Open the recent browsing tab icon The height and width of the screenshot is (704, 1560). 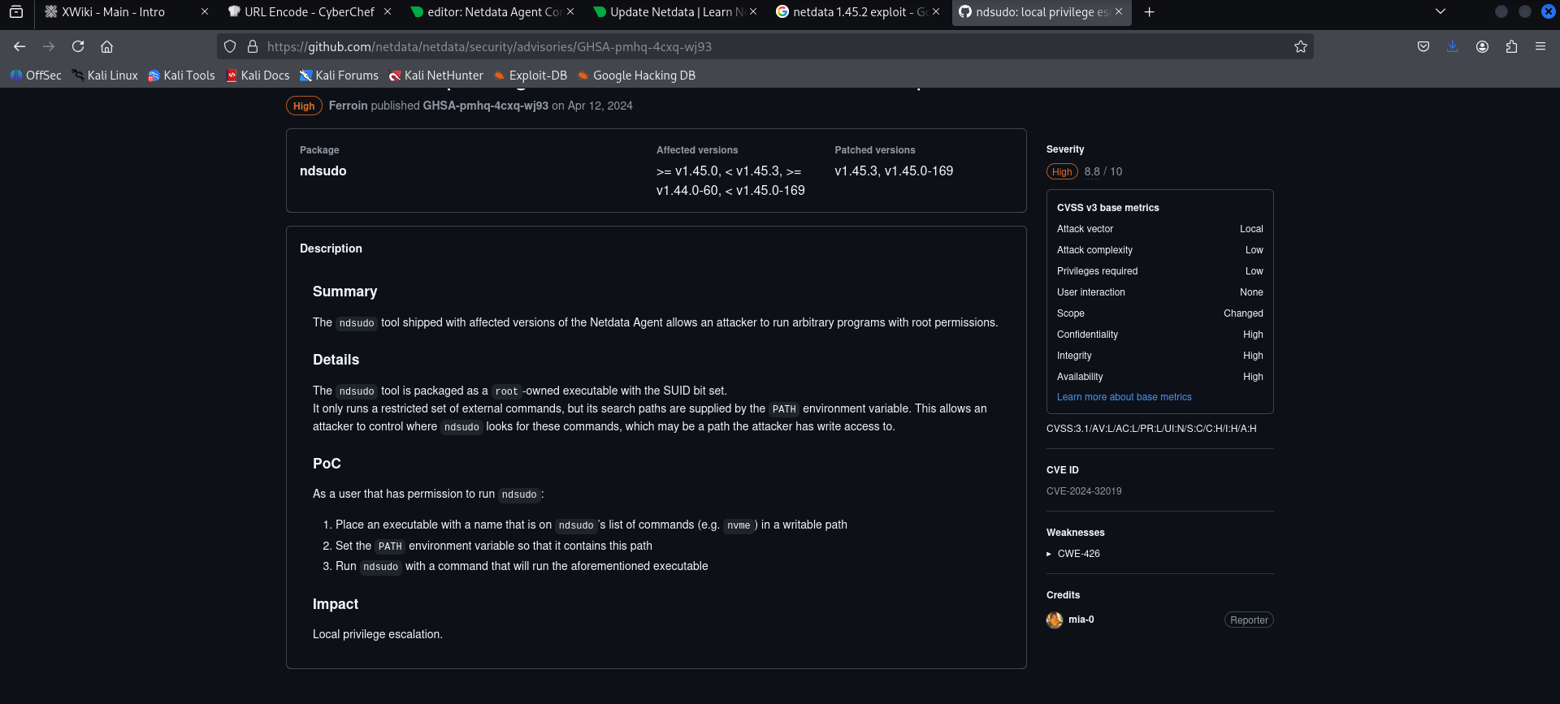(16, 11)
